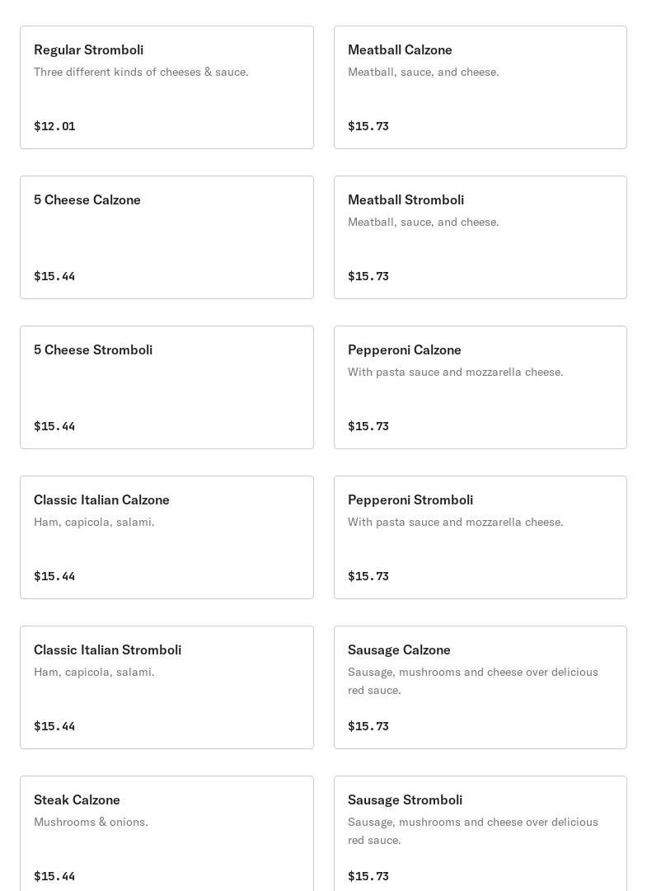Select the Meatball Calzone card
This screenshot has width=647, height=891.
pyautogui.click(x=480, y=87)
